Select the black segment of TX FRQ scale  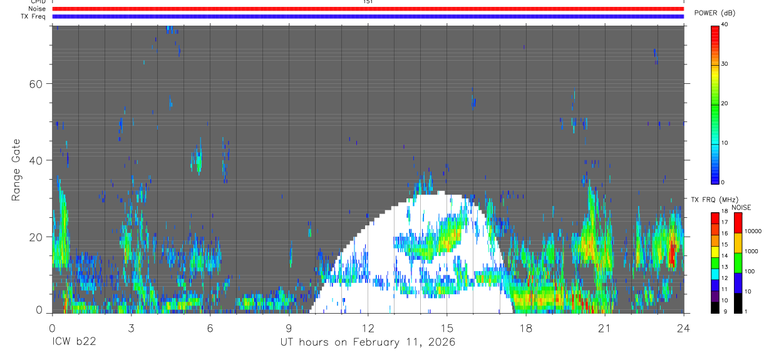(715, 307)
